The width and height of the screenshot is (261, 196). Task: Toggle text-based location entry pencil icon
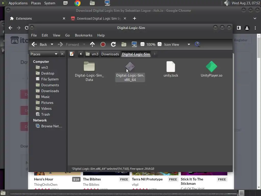72,54
